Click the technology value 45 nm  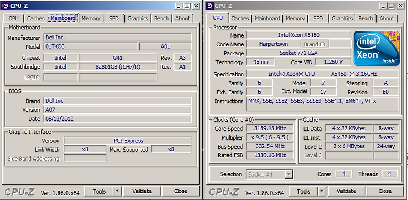261,62
